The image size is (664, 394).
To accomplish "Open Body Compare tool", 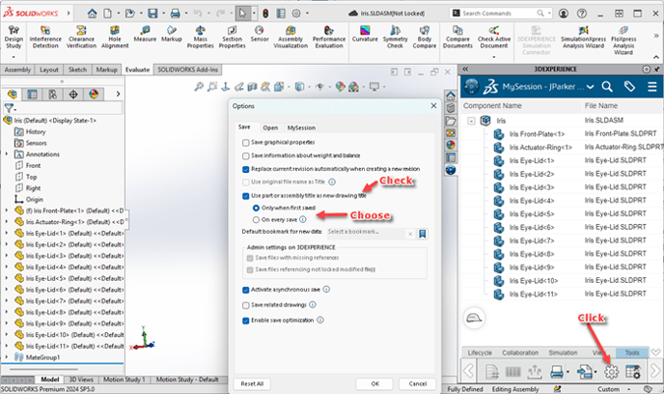I will 425,37.
